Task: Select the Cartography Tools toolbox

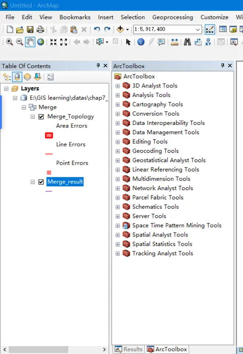Action: pos(158,105)
